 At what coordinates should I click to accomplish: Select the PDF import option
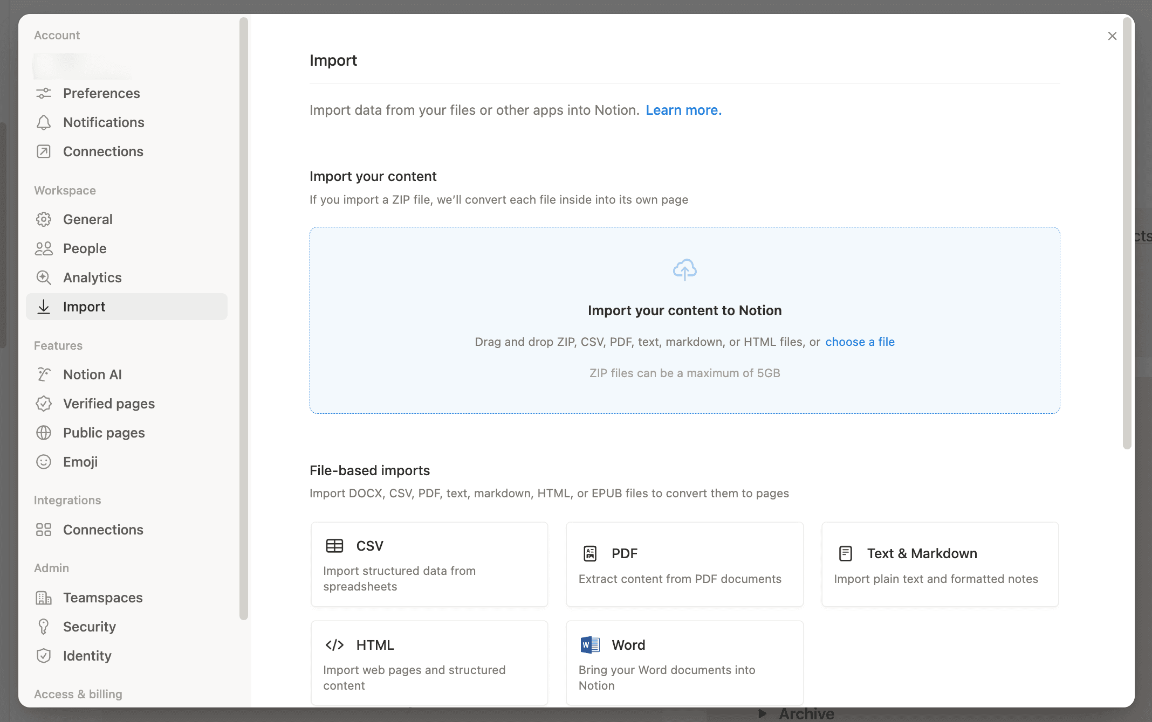684,564
